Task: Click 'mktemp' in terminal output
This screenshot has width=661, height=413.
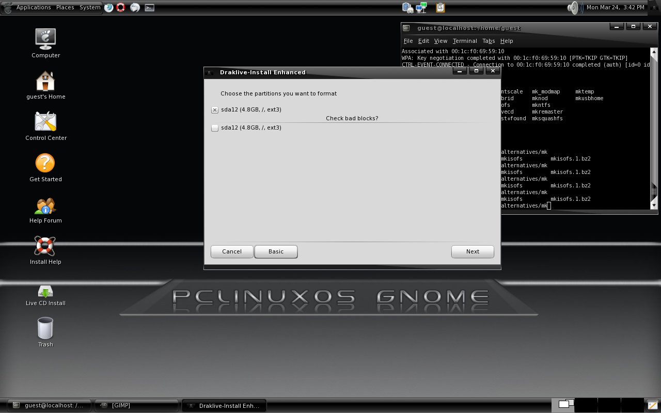Action: [x=585, y=91]
